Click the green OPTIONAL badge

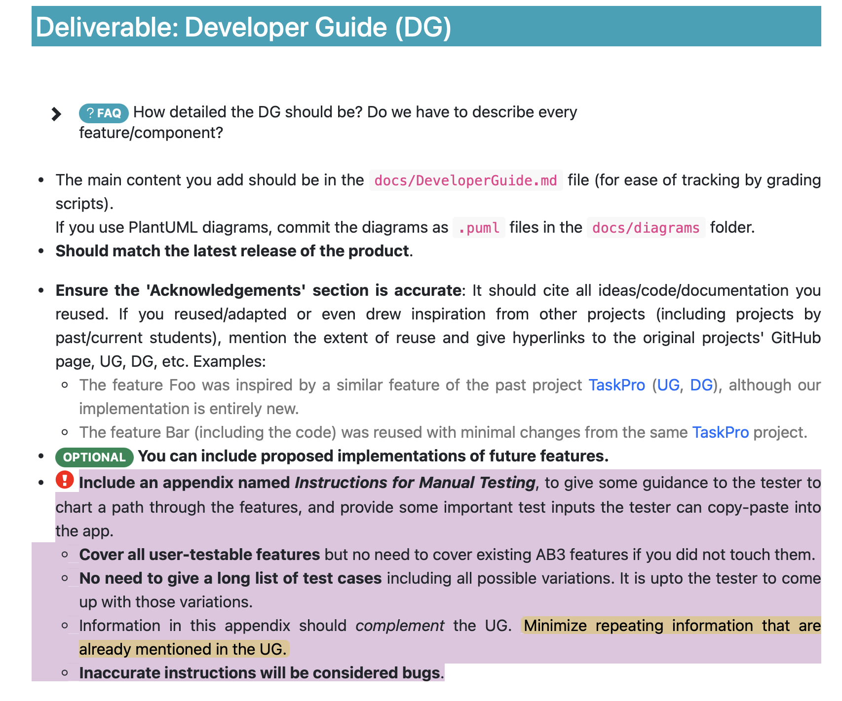(94, 457)
